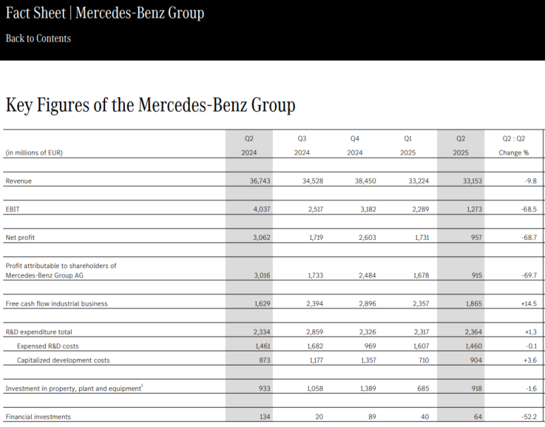545x427 pixels.
Task: Click free cash flow value 2,357
Action: pyautogui.click(x=421, y=303)
